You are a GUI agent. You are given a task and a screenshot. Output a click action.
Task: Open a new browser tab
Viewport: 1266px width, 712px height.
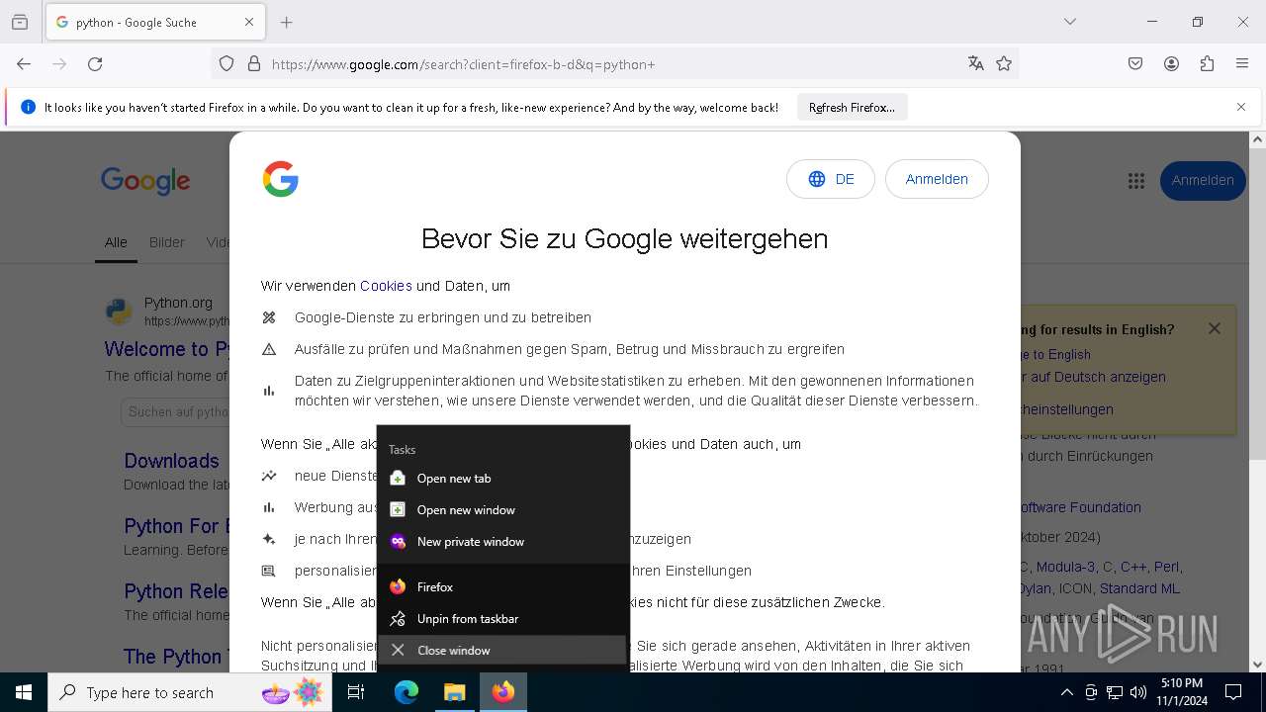pos(287,22)
